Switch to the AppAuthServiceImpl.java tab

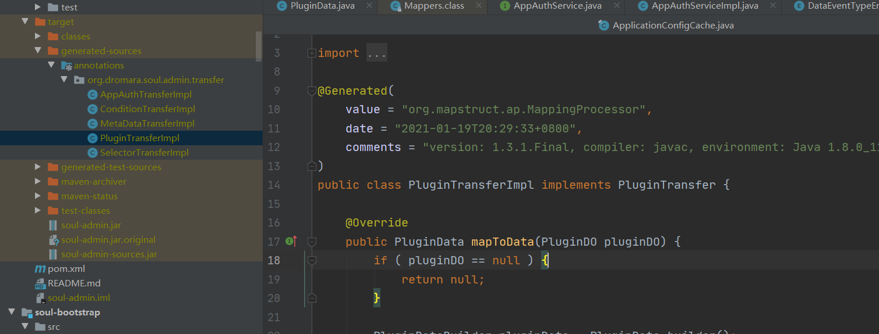(x=705, y=6)
